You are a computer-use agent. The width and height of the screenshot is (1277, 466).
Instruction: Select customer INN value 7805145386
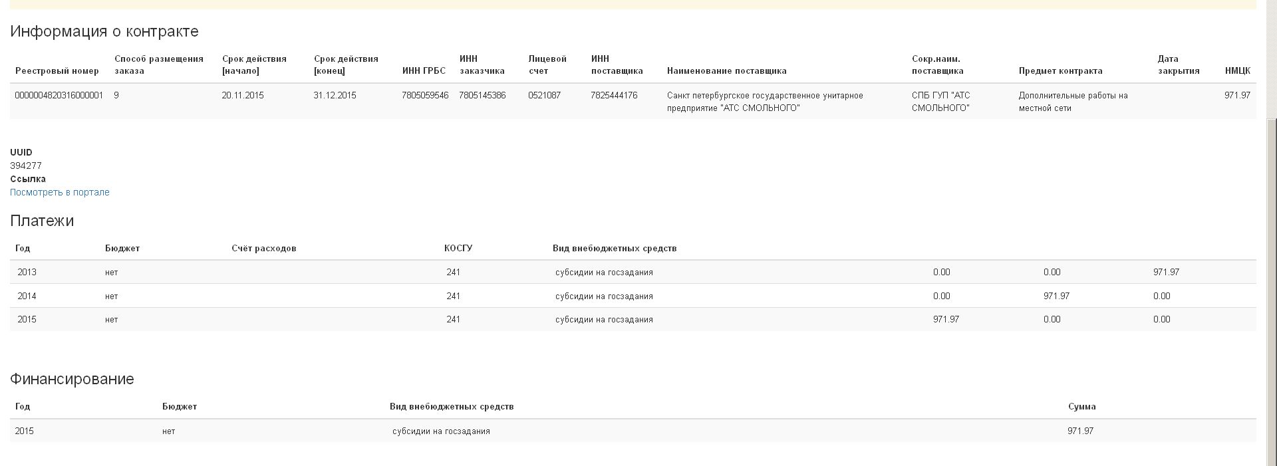tap(482, 96)
